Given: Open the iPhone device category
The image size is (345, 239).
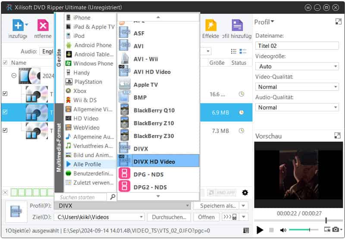Looking at the screenshot, I should pos(90,18).
